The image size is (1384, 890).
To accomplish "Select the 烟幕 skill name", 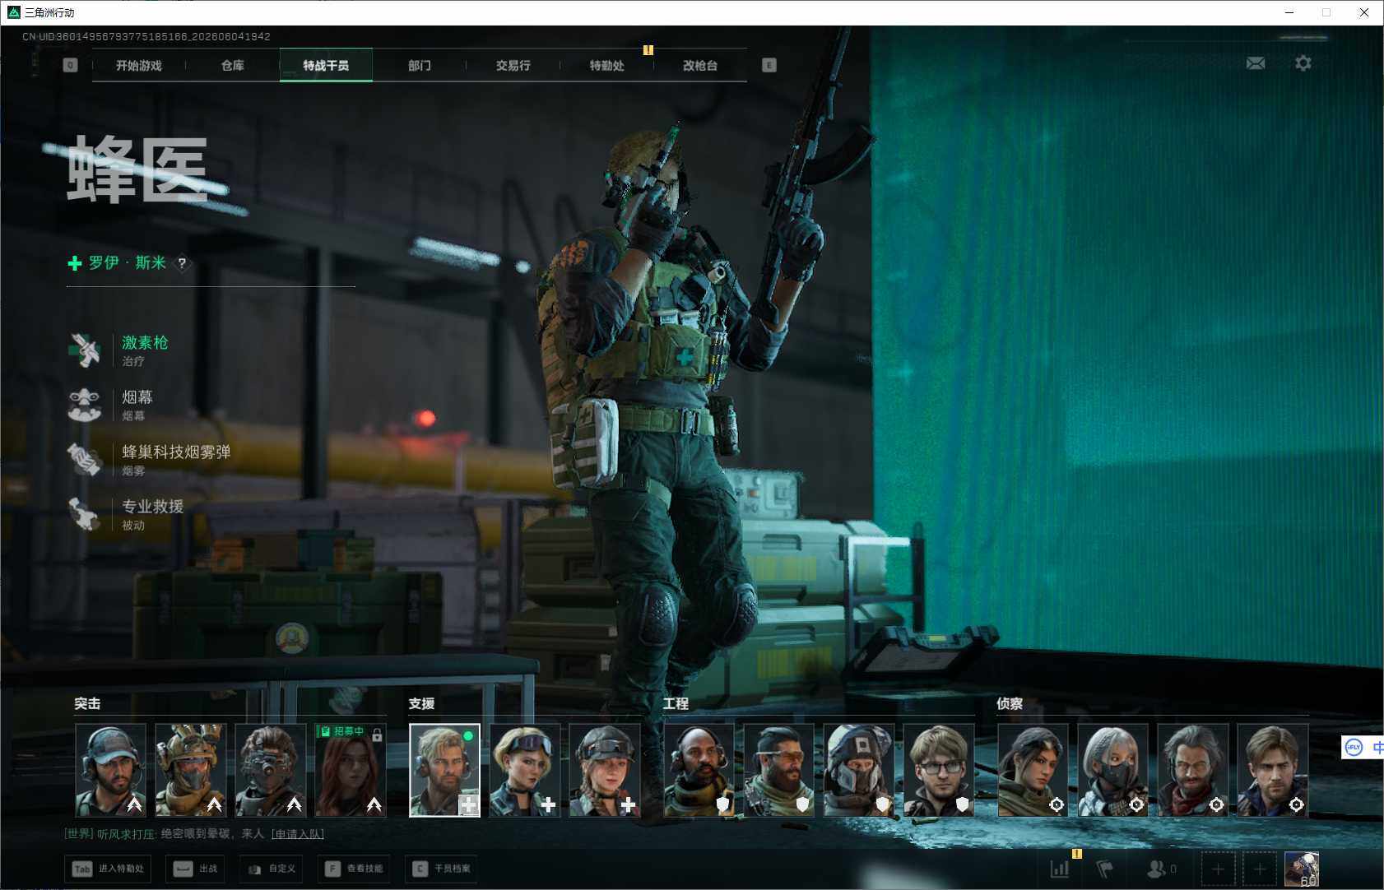I will pos(137,397).
